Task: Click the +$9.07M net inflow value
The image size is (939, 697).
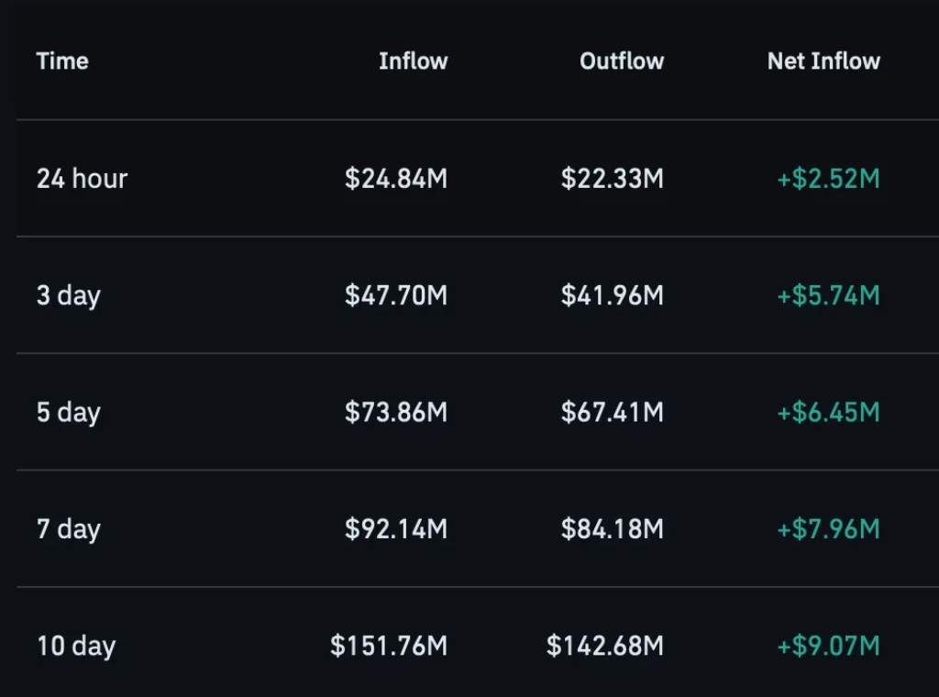Action: click(828, 646)
